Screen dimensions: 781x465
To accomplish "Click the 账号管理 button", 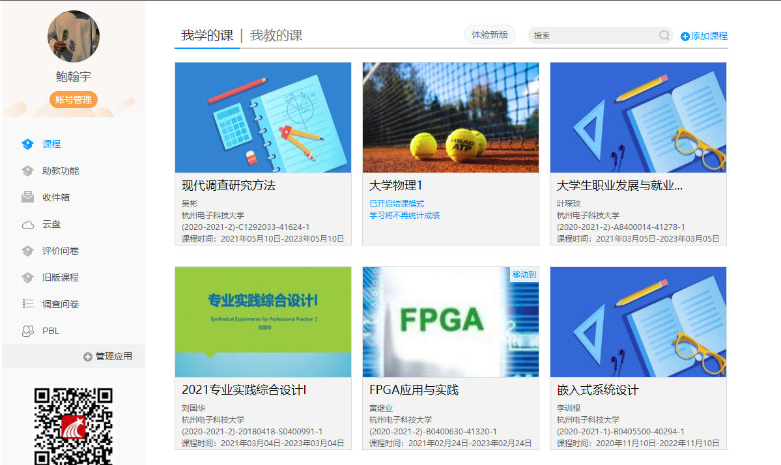I will (73, 100).
